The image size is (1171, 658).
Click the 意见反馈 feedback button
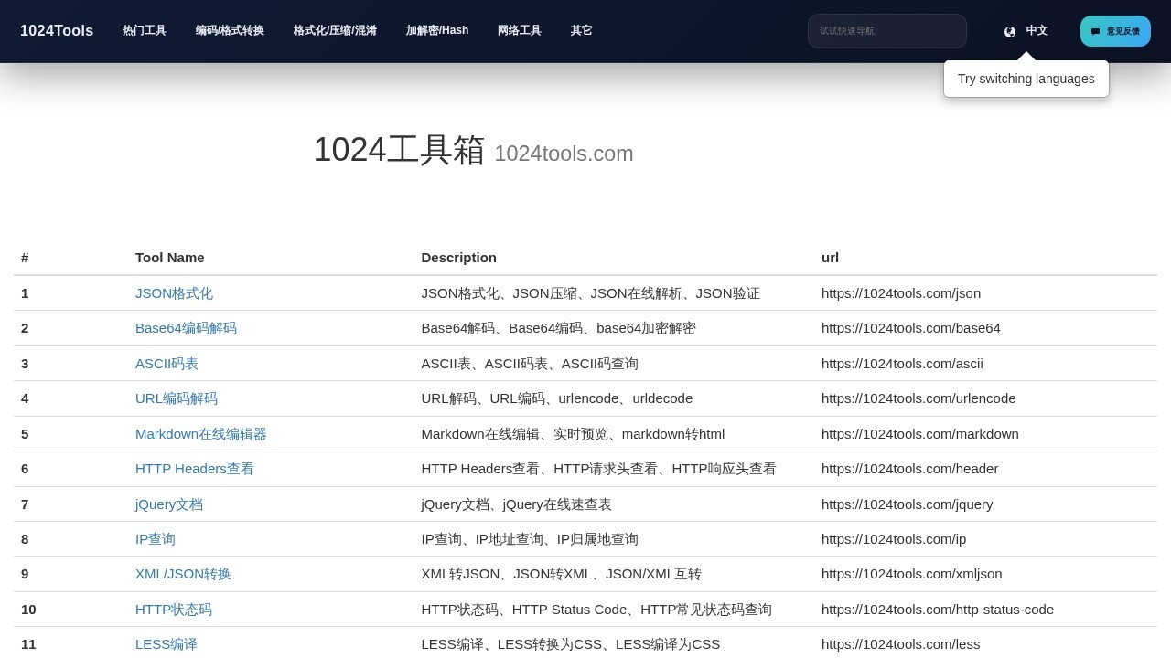1115,31
